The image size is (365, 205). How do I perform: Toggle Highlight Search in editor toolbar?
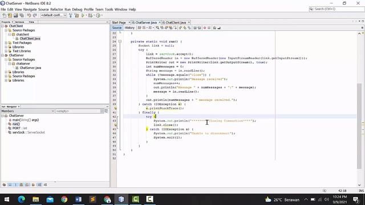pos(171,28)
